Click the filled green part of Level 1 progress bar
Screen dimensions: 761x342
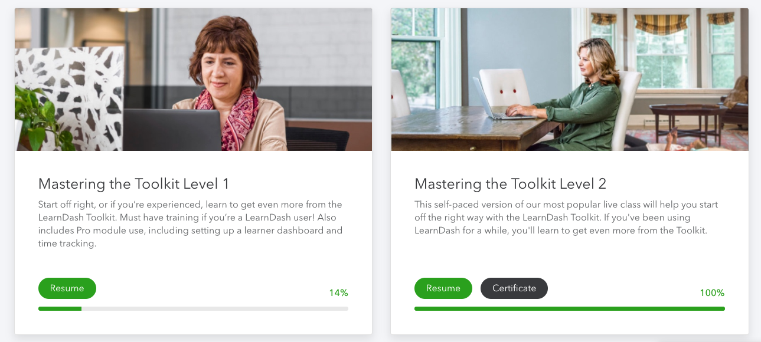[60, 308]
